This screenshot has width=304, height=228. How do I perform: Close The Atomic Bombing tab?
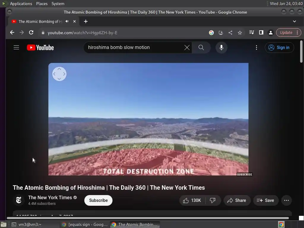(75, 21)
